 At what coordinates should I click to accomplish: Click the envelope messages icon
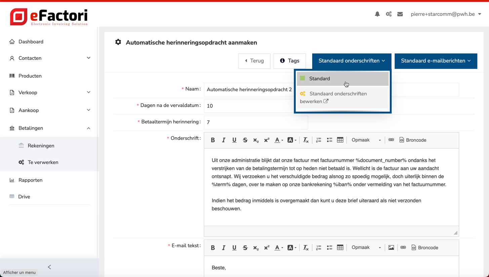tap(400, 14)
